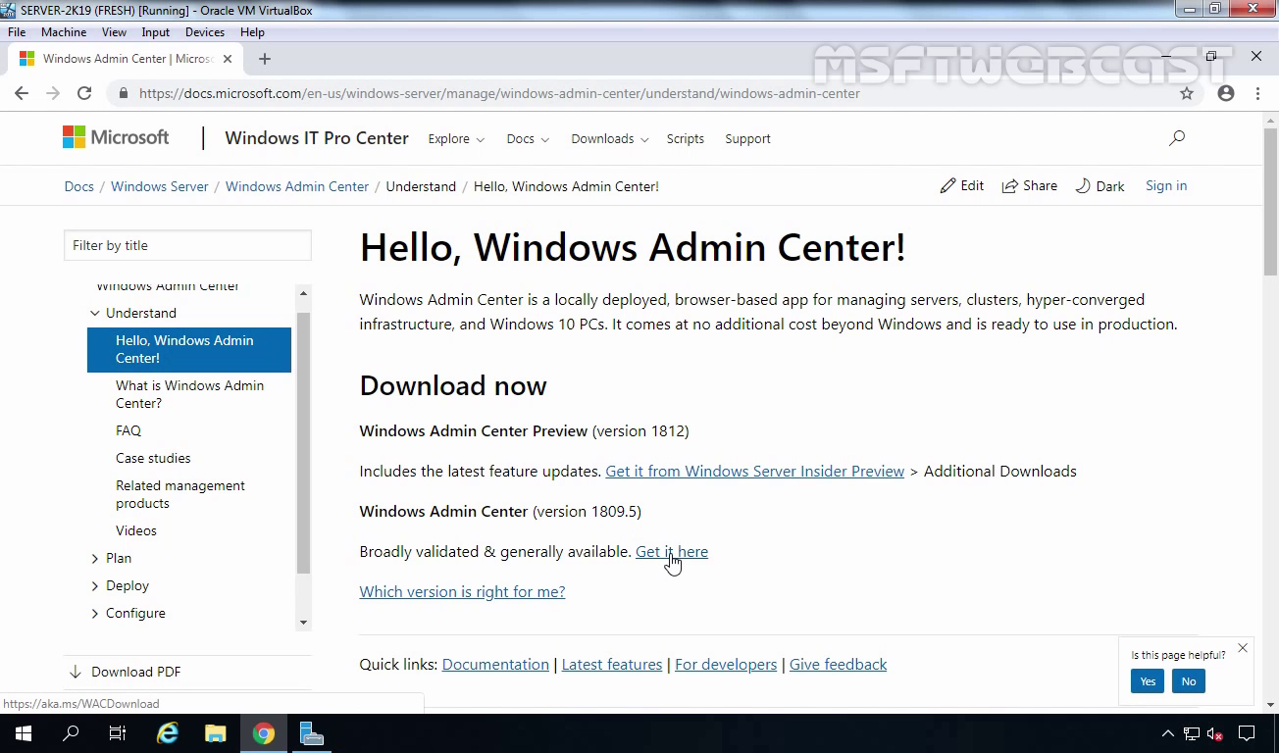
Task: Open 'What is Windows Admin Center?' tree item
Action: [x=190, y=394]
